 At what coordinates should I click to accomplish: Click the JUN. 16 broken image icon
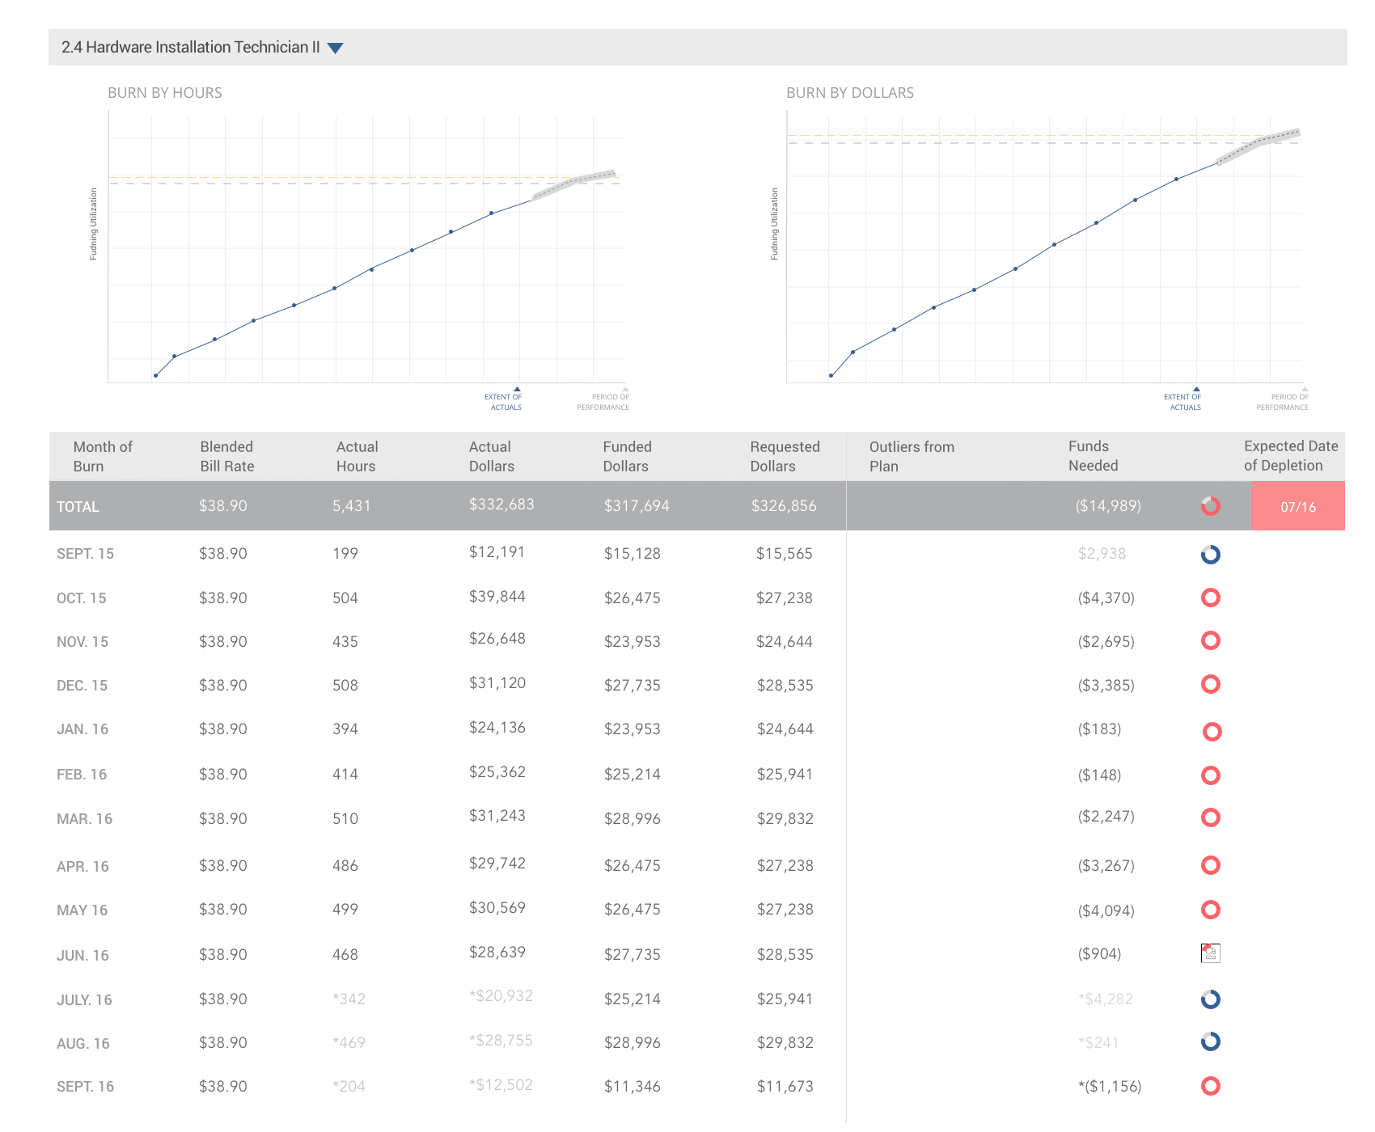tap(1210, 953)
